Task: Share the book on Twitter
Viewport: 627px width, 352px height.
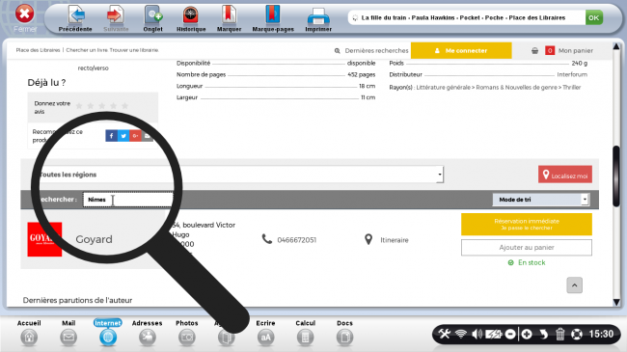Action: (x=123, y=136)
